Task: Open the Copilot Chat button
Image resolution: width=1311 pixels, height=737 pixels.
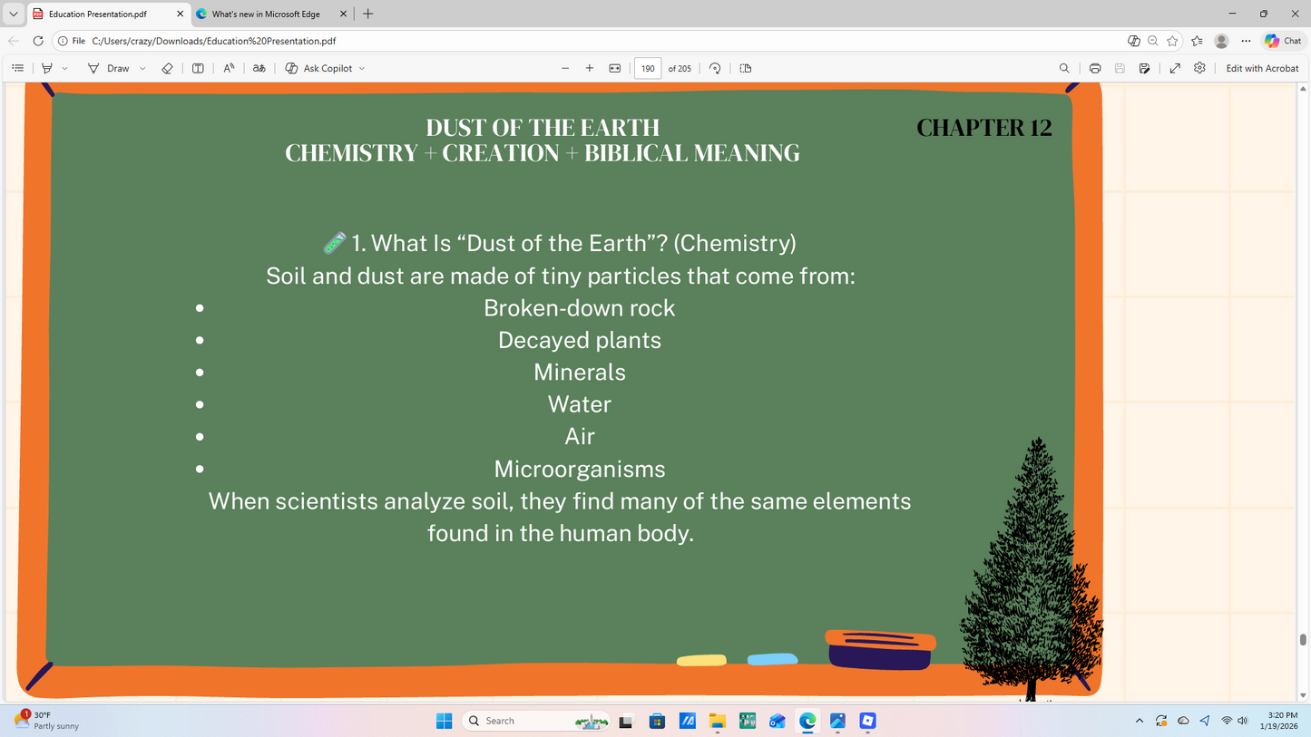Action: click(x=1283, y=41)
